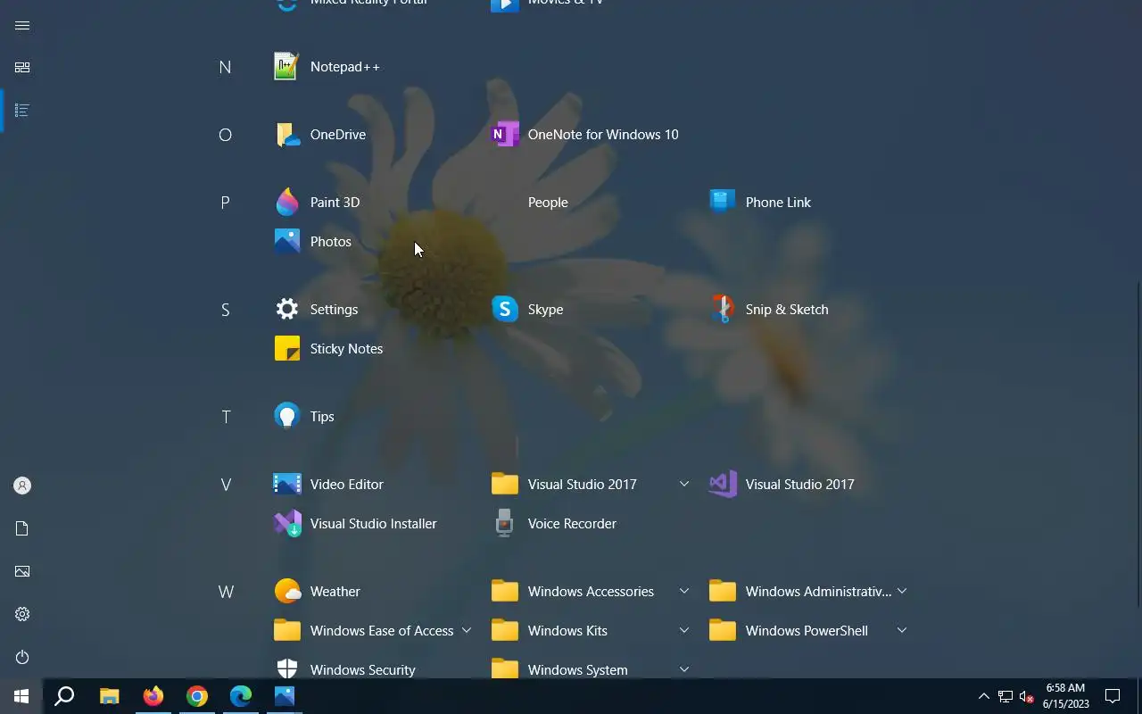Open the Windows System folder entry
The image size is (1142, 714).
tap(592, 669)
